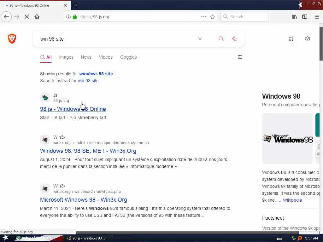Click the Windows 98 infobox title
Image resolution: width=323 pixels, height=242 pixels.
pos(281,96)
